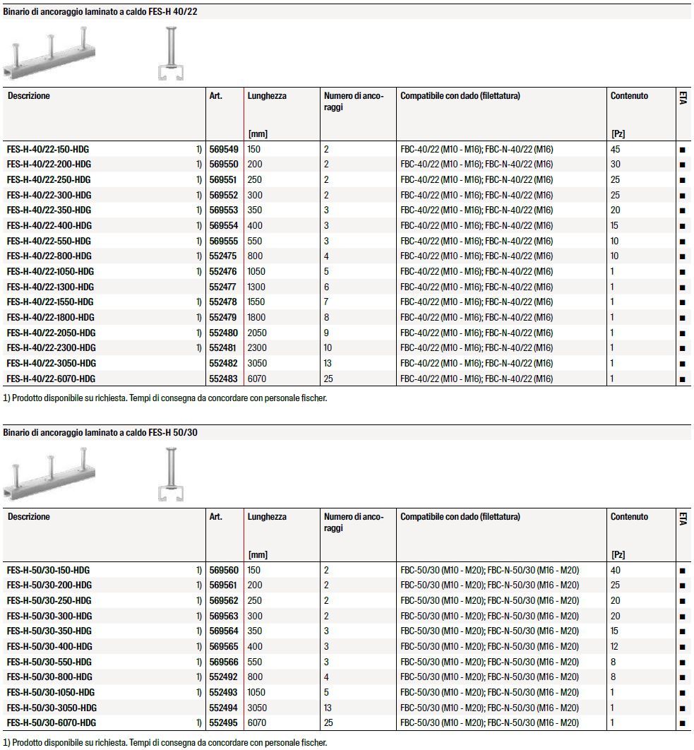
Task: Click the Lunghezza column header in the 40/22 table
Action: click(267, 96)
